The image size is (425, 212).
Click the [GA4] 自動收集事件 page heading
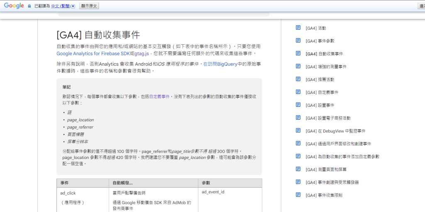pyautogui.click(x=98, y=35)
